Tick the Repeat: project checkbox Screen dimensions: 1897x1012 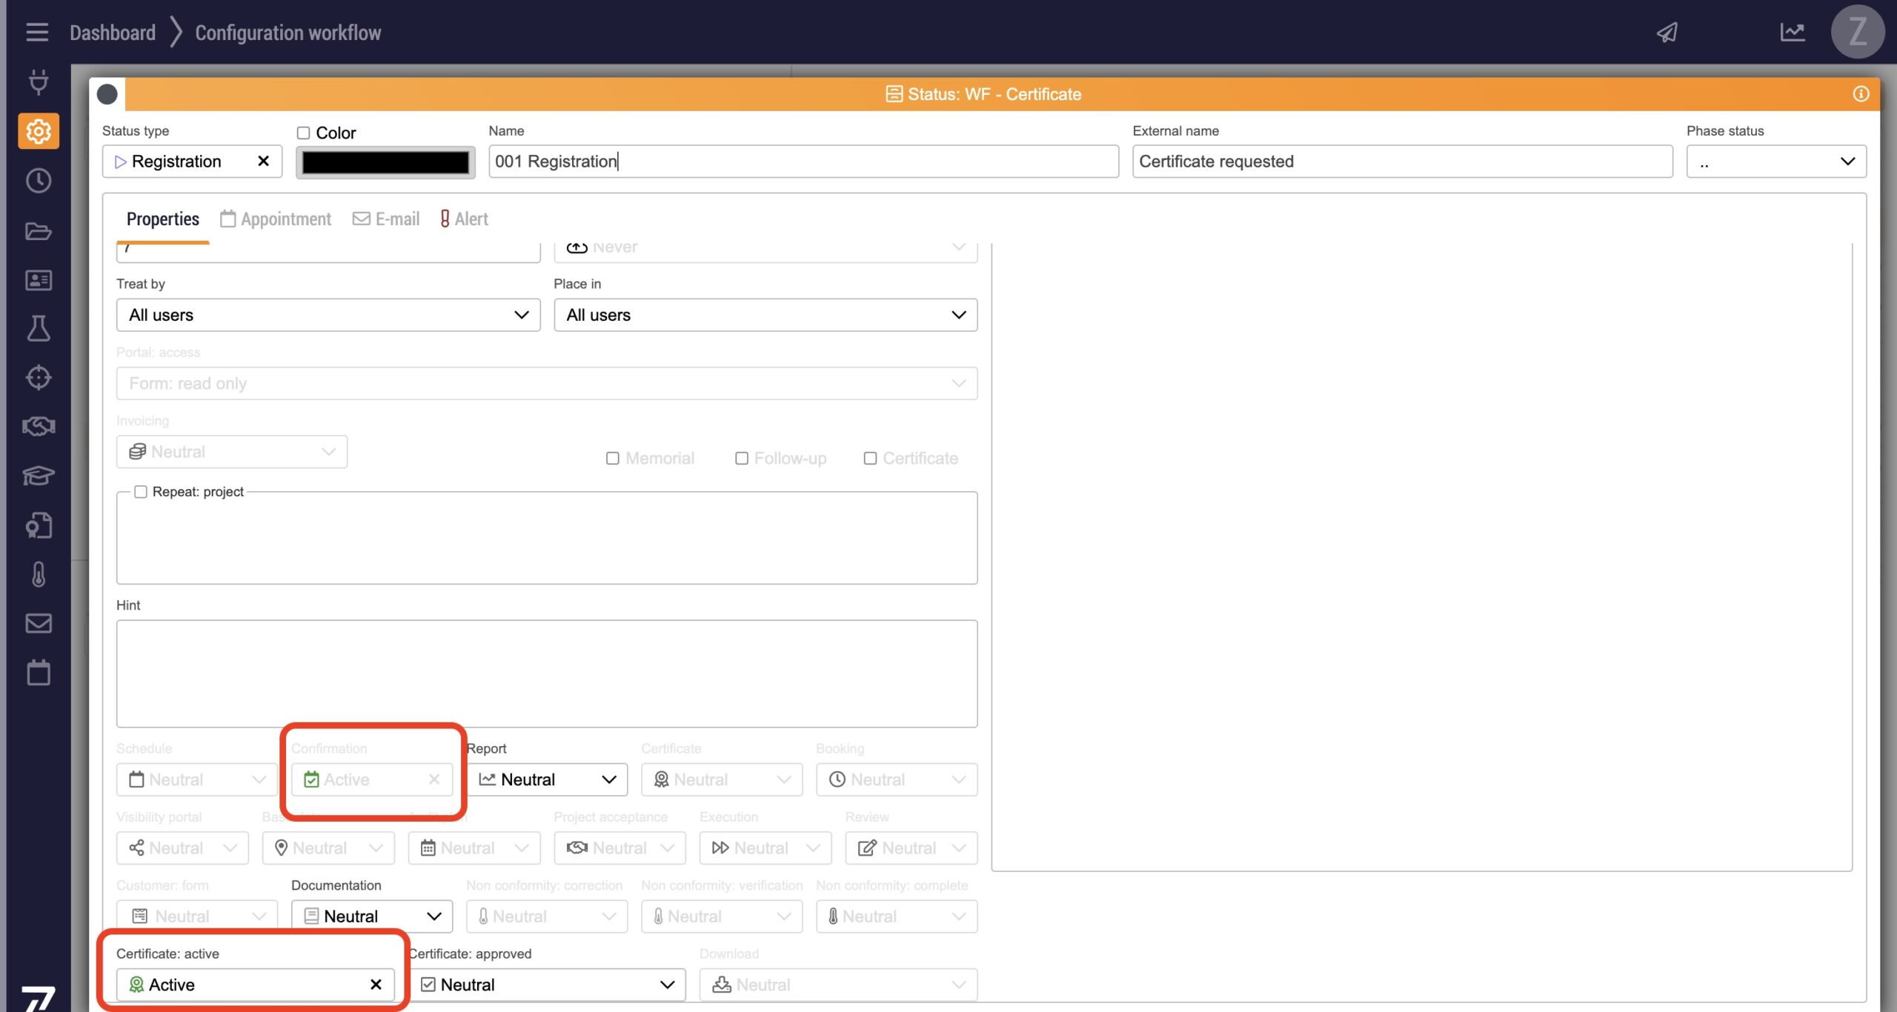click(x=141, y=492)
